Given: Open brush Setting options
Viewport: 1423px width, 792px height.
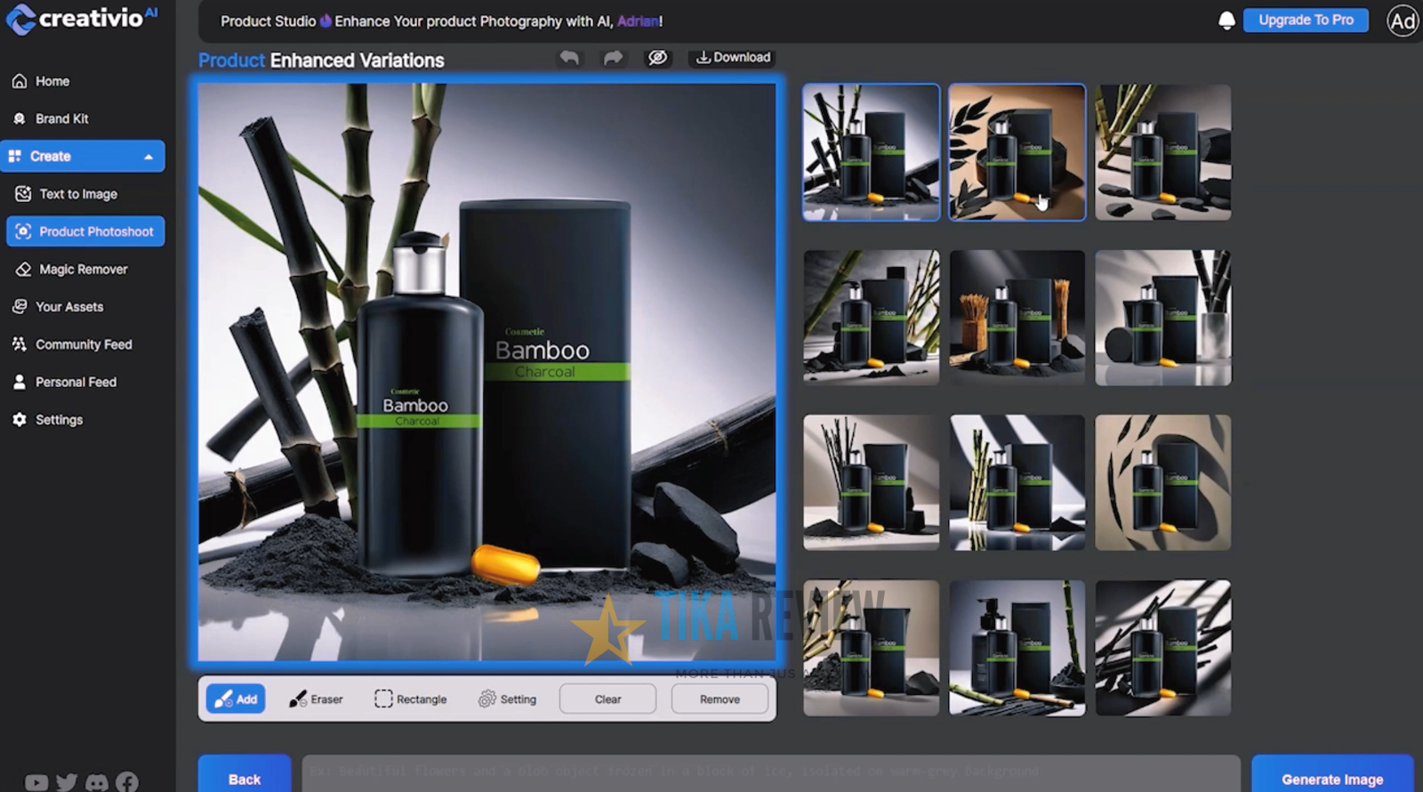Looking at the screenshot, I should [507, 699].
